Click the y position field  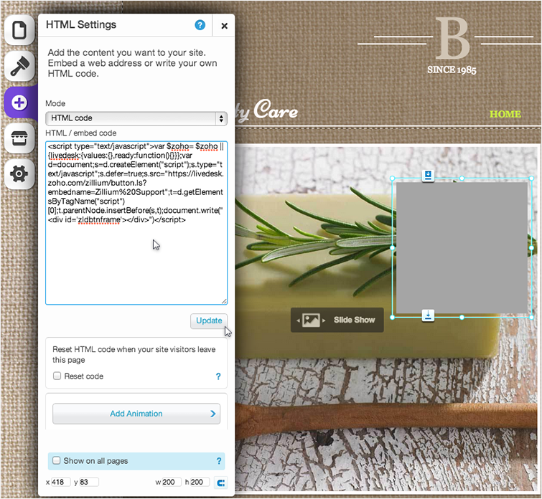(x=89, y=482)
